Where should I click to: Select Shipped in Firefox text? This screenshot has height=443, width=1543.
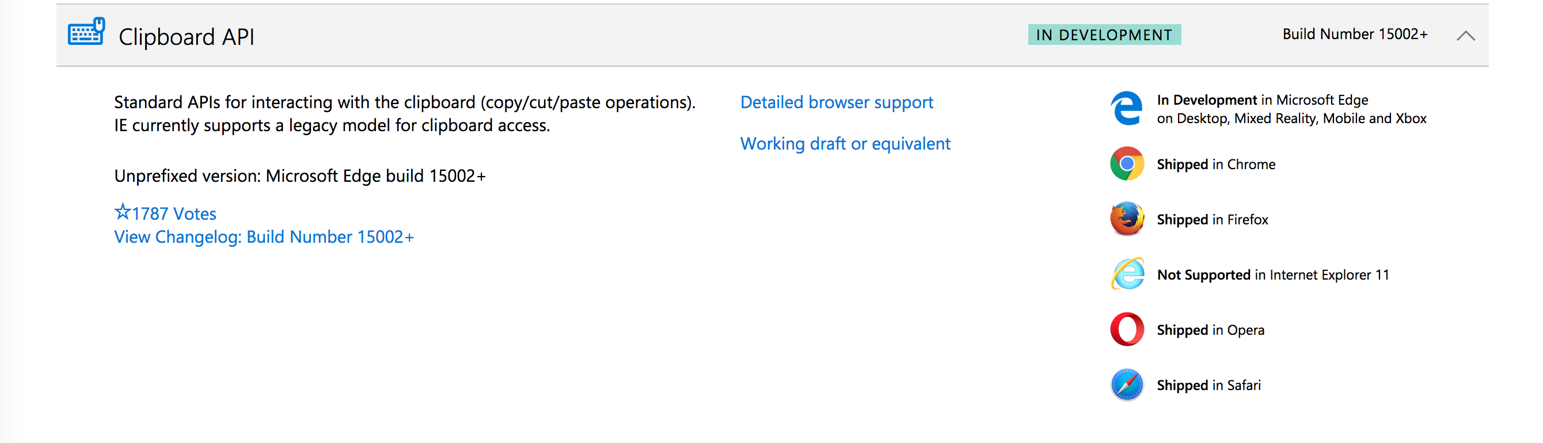(x=1213, y=220)
